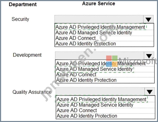Screen dimensions: 158x122
Task: Choose Azure AD Connect under Development
Action: coord(105,75)
